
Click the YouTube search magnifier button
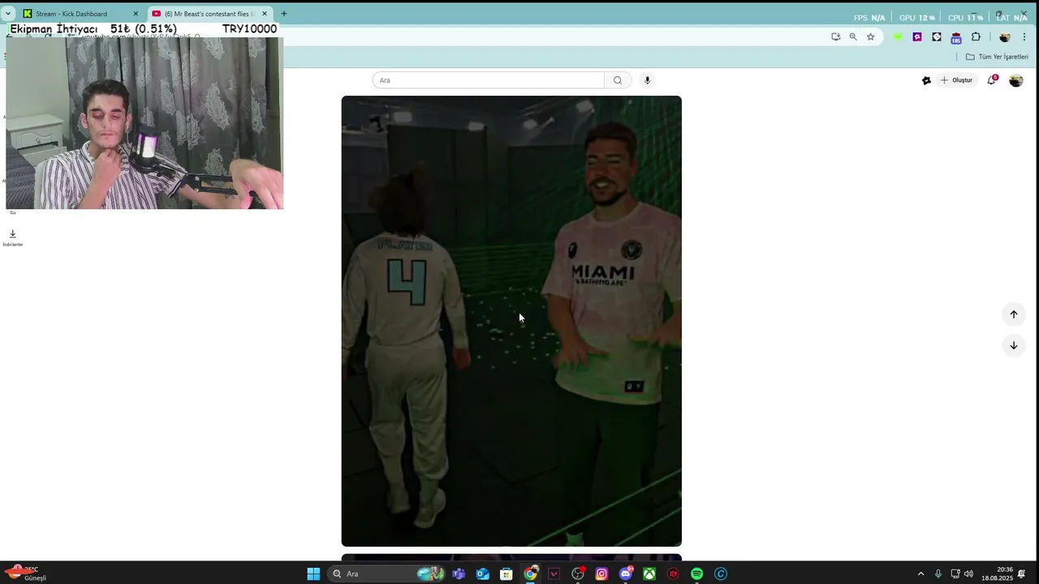point(618,80)
